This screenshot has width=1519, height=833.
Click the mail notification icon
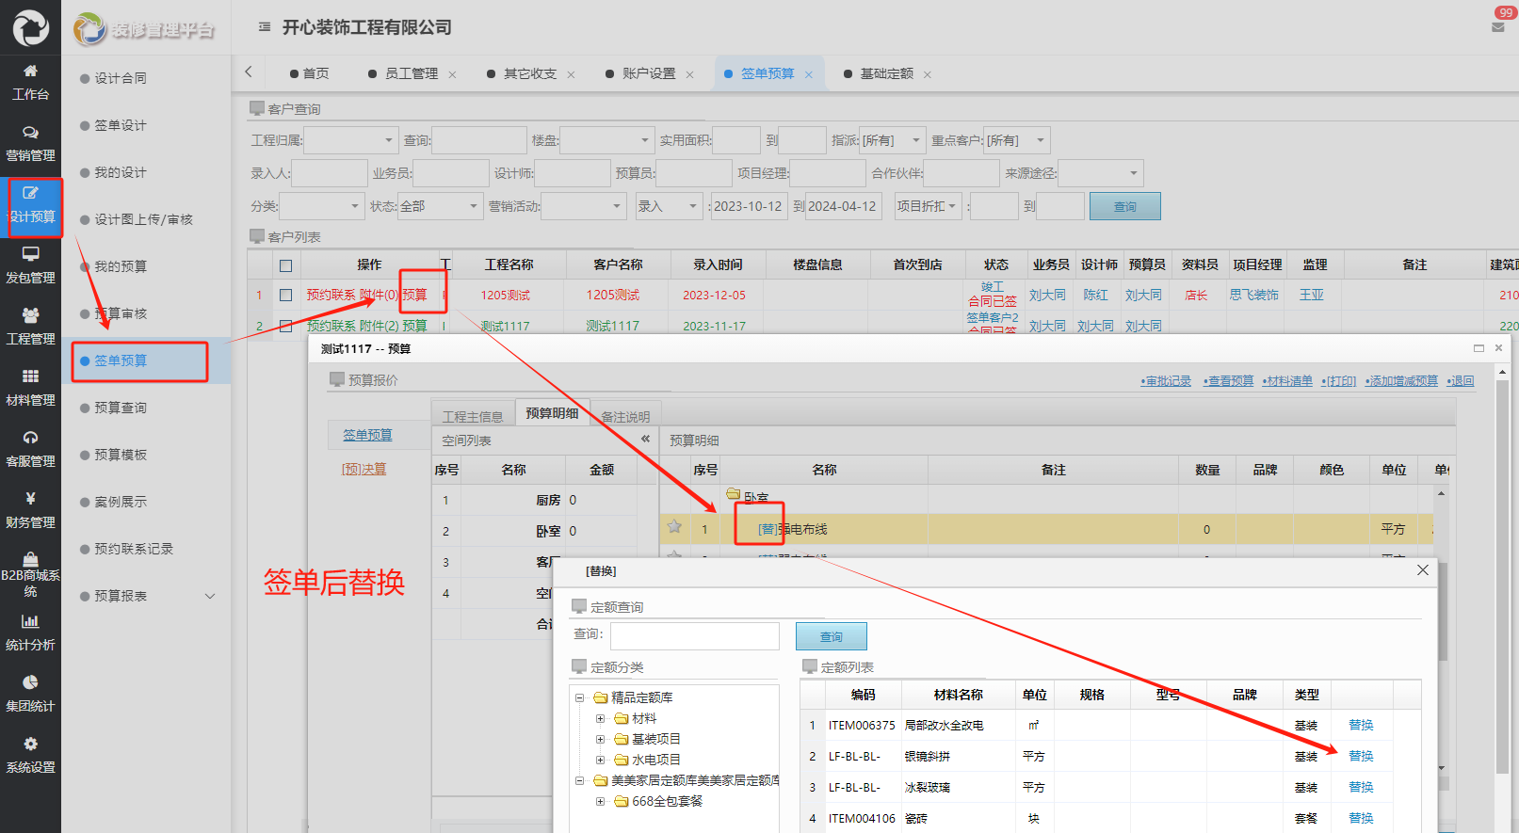[1497, 27]
